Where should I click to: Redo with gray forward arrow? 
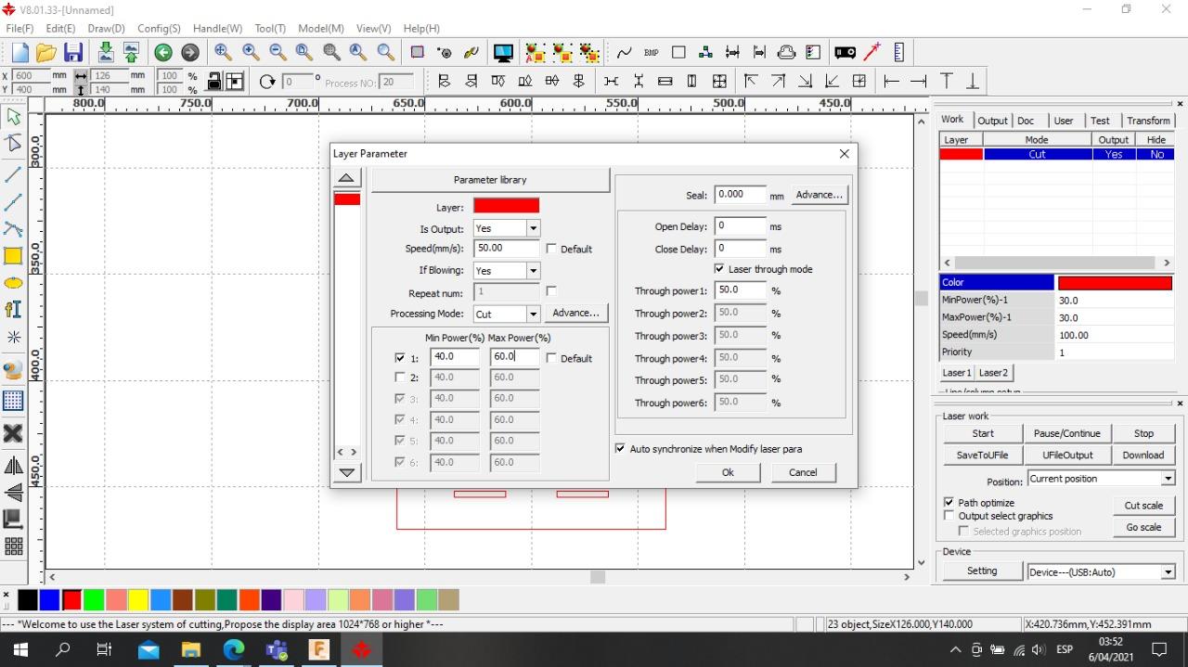tap(189, 53)
